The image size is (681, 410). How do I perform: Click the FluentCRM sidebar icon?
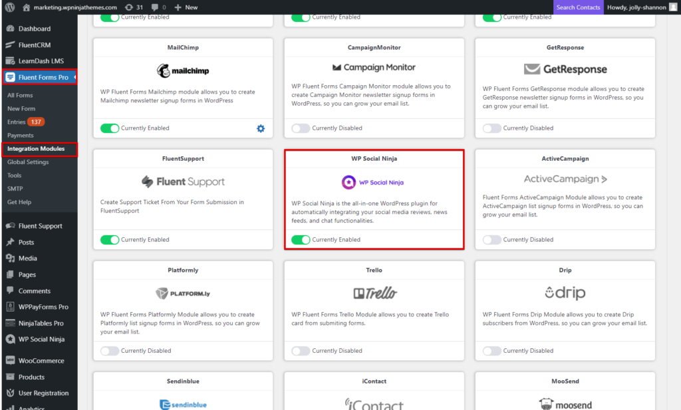pyautogui.click(x=11, y=45)
